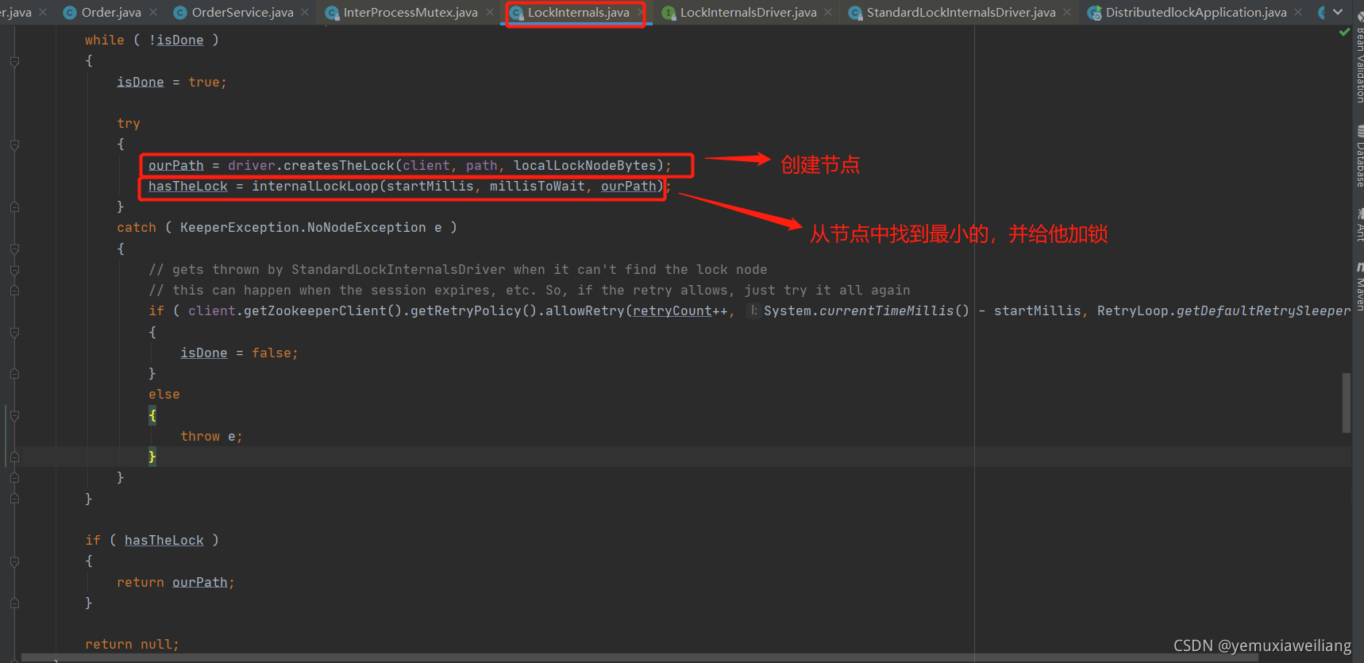This screenshot has width=1364, height=663.
Task: Switch to the OrderService.java tab
Action: tap(242, 13)
